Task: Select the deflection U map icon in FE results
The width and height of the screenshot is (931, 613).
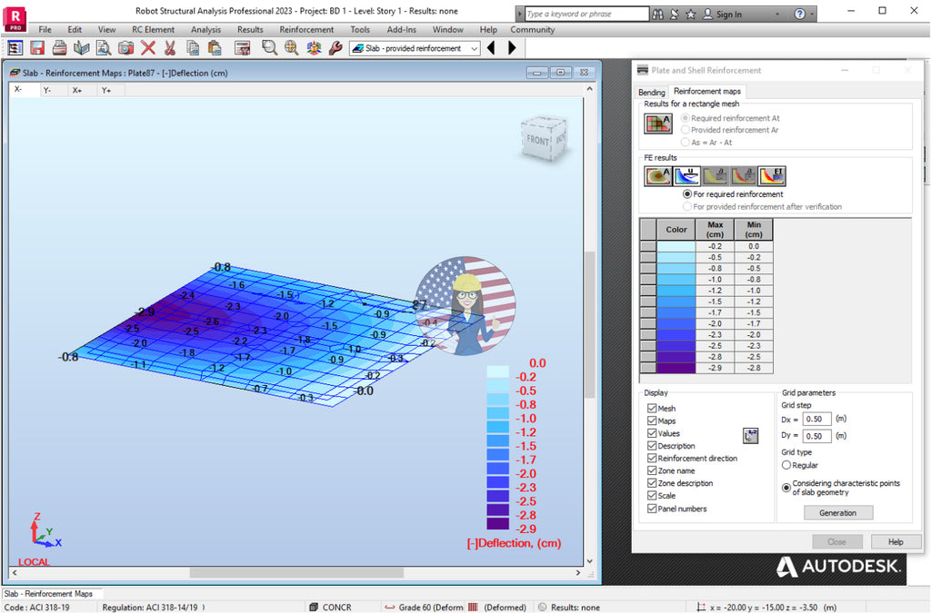Action: pyautogui.click(x=686, y=175)
